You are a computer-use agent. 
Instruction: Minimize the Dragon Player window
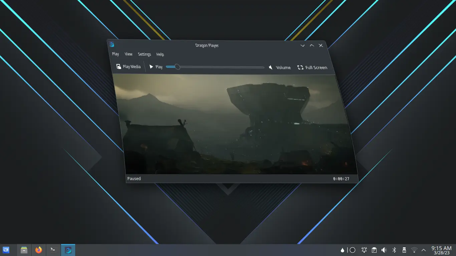tap(302, 45)
